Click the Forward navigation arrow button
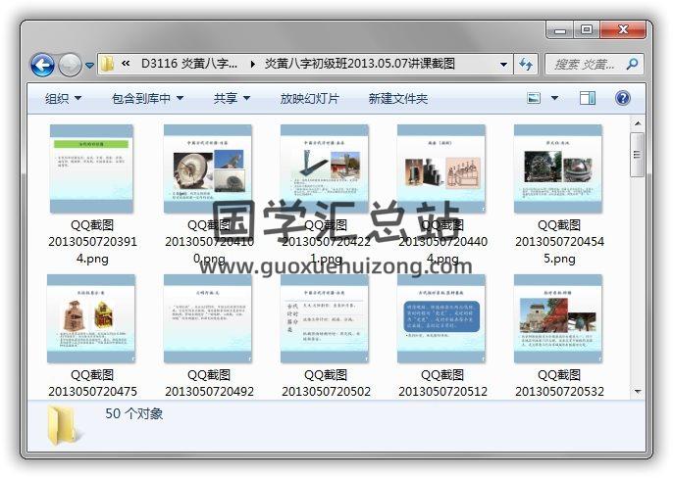 (x=70, y=66)
